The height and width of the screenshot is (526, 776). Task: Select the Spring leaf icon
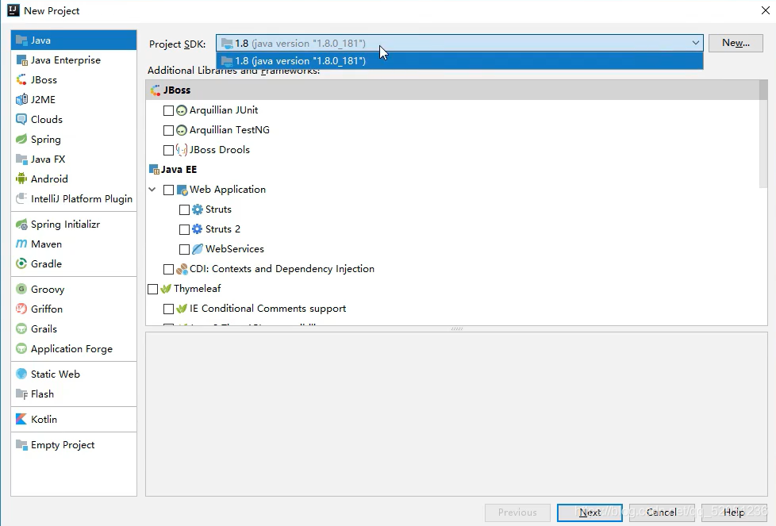[21, 139]
